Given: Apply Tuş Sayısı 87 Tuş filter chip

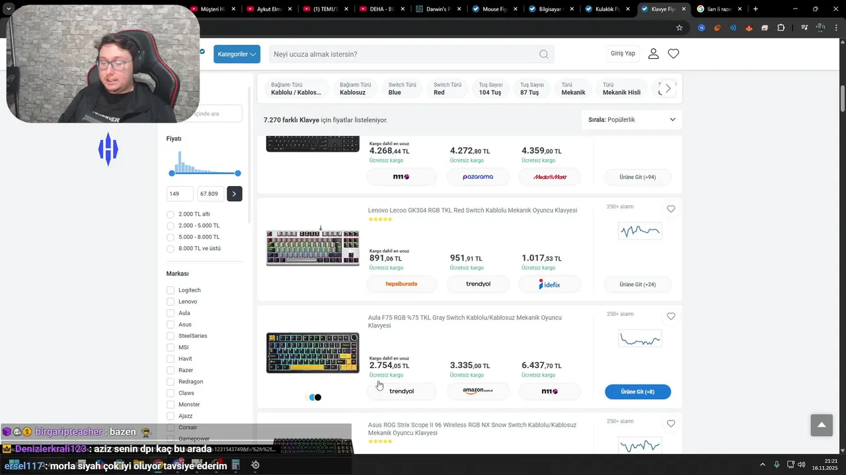Looking at the screenshot, I should 532,89.
